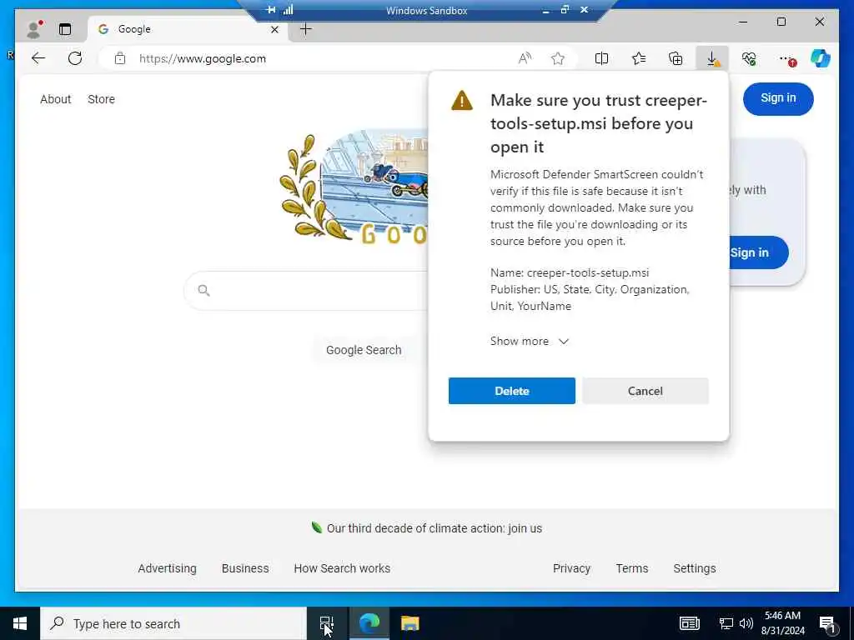Close the Google tab
This screenshot has width=854, height=640.
(x=274, y=29)
